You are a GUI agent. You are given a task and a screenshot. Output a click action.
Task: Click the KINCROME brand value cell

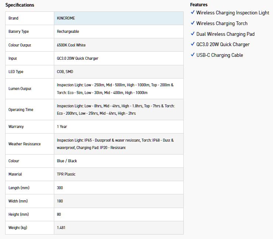[66, 18]
